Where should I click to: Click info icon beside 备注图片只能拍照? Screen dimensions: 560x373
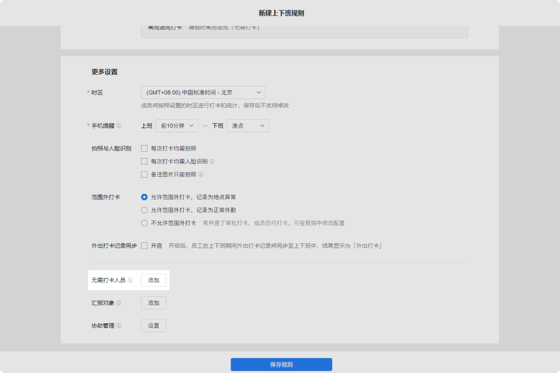click(x=201, y=175)
